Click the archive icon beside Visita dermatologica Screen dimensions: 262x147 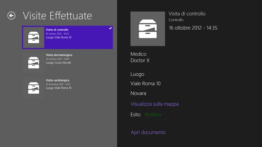33,62
